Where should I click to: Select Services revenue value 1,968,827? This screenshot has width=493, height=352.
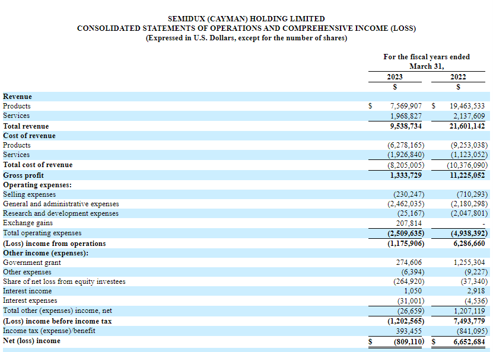pyautogui.click(x=406, y=116)
